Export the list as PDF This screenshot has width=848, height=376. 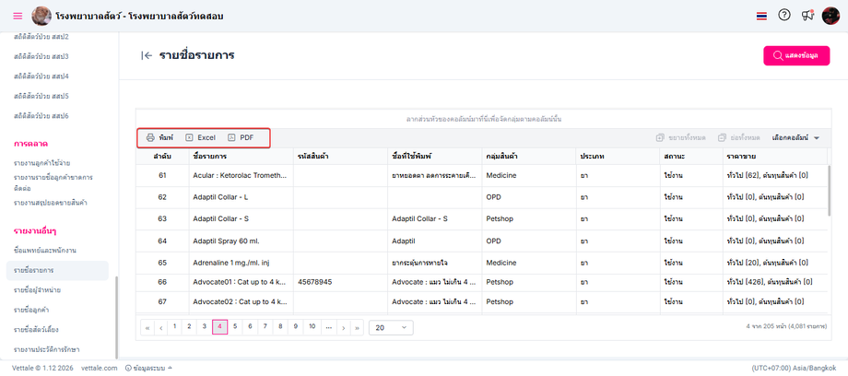(241, 137)
